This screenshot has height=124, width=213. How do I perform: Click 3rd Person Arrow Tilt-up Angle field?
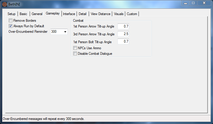123,34
